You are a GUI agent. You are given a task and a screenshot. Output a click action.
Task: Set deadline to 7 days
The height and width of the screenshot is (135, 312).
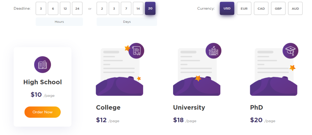(x=126, y=8)
